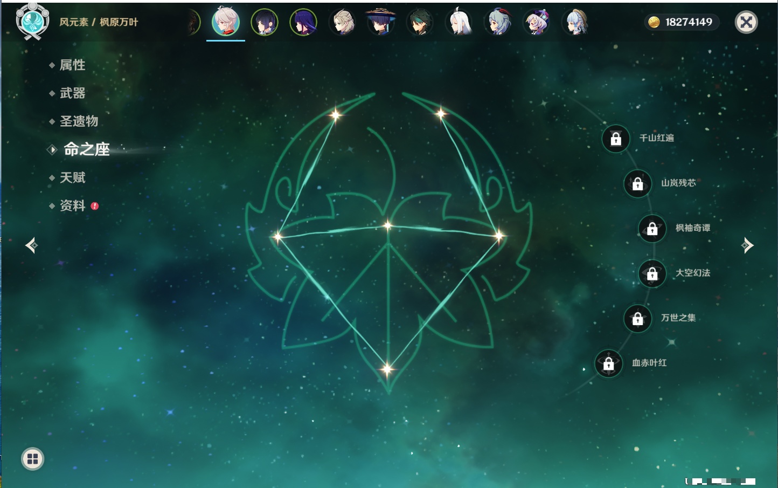Click the rightmost star of the constellation
This screenshot has height=488, width=778.
(499, 235)
